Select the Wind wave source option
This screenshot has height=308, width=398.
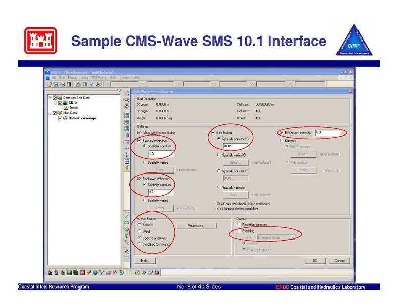(x=140, y=231)
